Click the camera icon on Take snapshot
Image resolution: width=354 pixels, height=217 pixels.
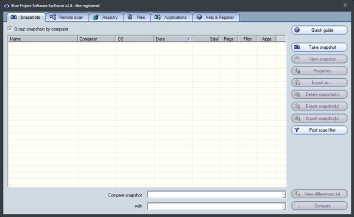[x=297, y=47]
